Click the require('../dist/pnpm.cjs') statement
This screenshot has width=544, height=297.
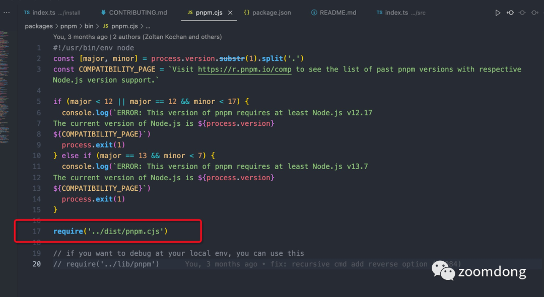111,231
